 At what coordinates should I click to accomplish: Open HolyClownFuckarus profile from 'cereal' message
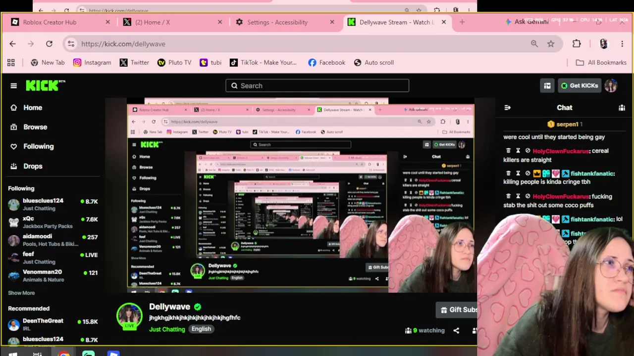[x=561, y=151]
